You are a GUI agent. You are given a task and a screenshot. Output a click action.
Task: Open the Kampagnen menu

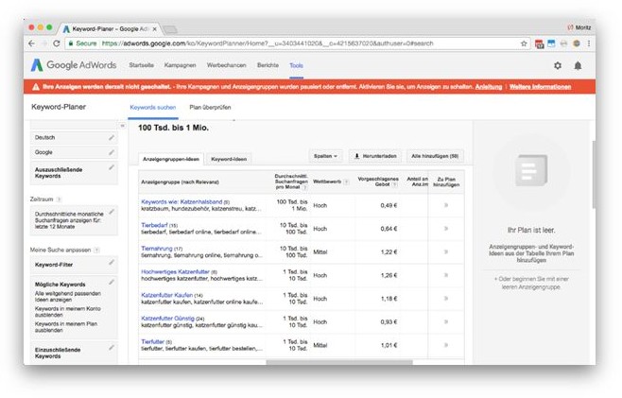tap(181, 65)
